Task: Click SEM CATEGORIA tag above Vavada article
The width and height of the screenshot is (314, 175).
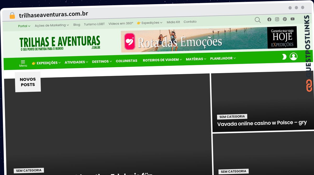Action: coord(232,117)
